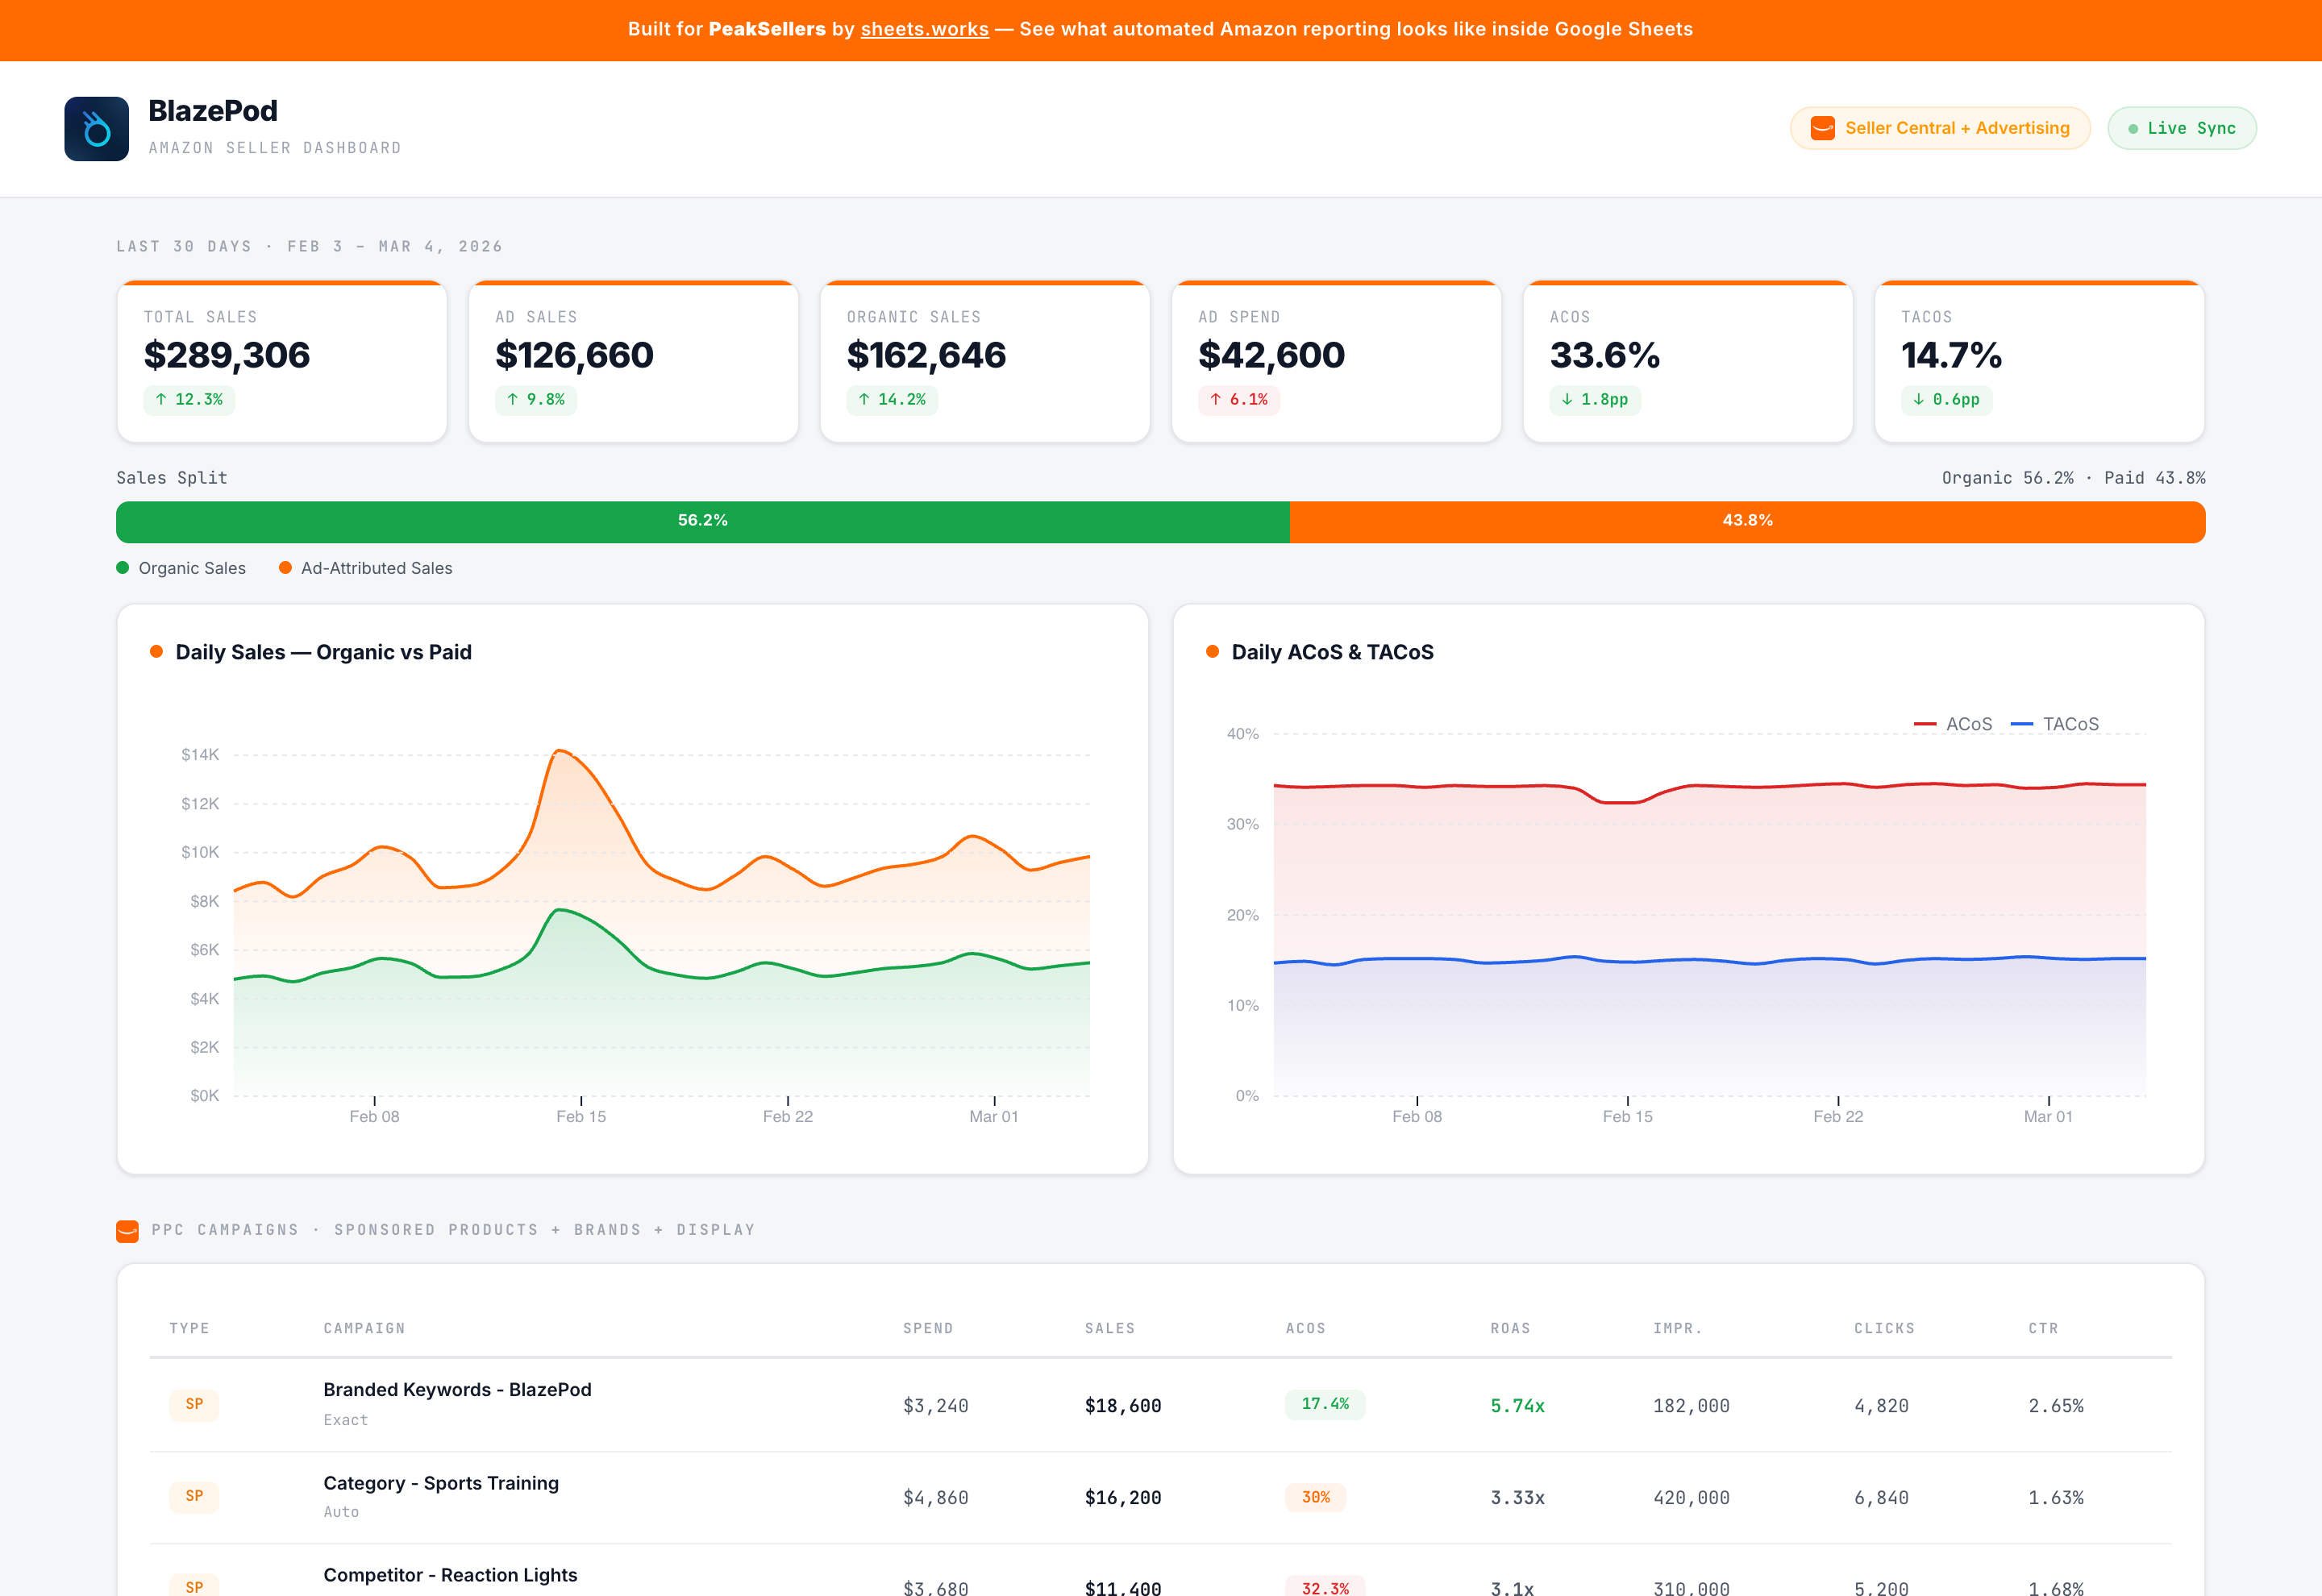Click the 17.4% ACoS badge
The height and width of the screenshot is (1596, 2322).
click(x=1325, y=1404)
